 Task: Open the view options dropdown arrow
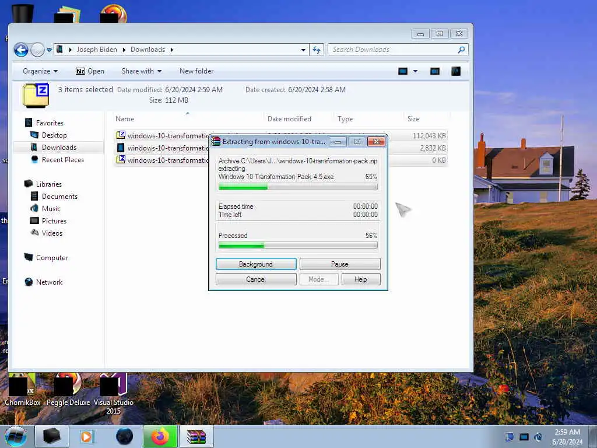click(415, 71)
